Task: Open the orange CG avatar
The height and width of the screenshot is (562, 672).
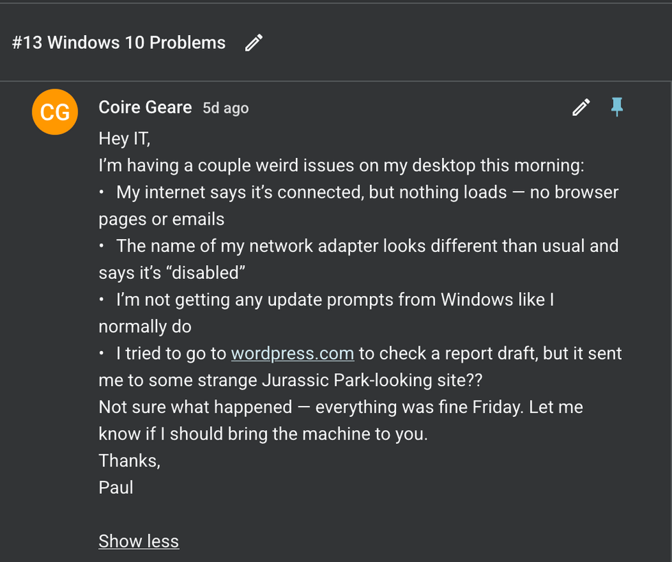Action: (x=54, y=111)
